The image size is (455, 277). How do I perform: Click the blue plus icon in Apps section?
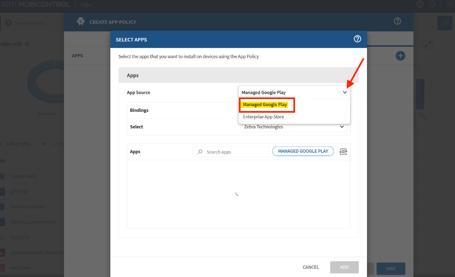(400, 56)
